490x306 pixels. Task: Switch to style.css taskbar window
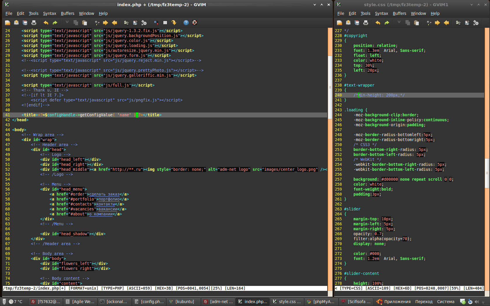coord(287,302)
